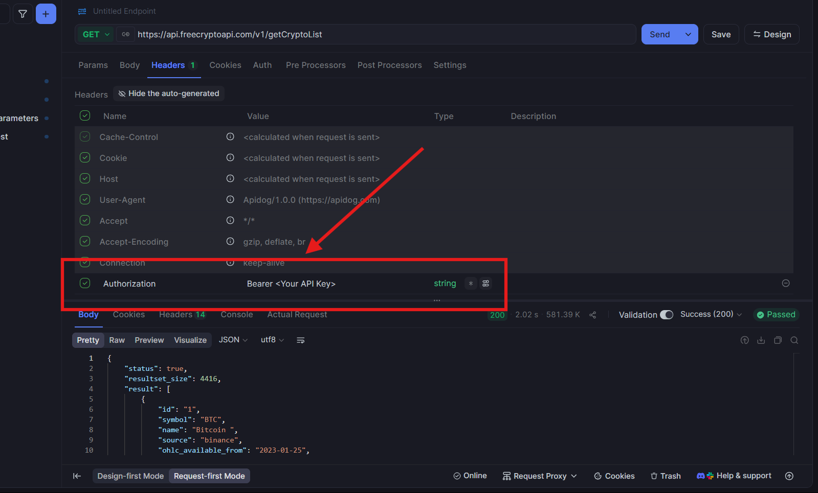Select the Preview response view
818x493 pixels.
pyautogui.click(x=149, y=340)
